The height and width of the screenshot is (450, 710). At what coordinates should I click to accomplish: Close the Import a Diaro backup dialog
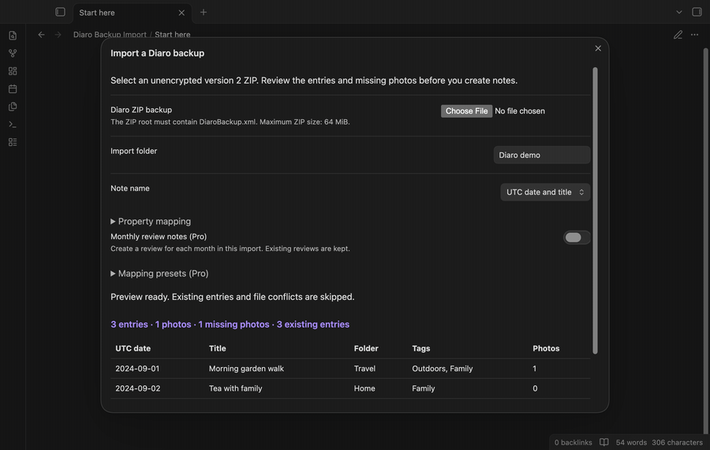[x=598, y=48]
